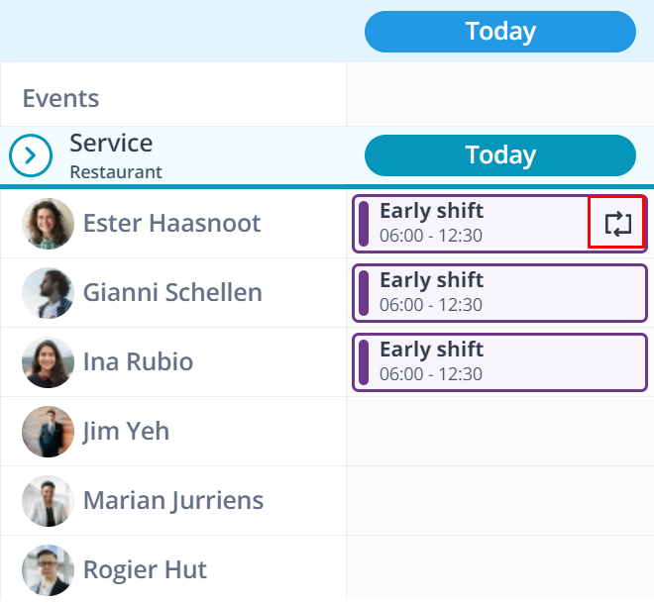Open Ina Rubio's Early shift block
654x605 pixels.
click(499, 362)
